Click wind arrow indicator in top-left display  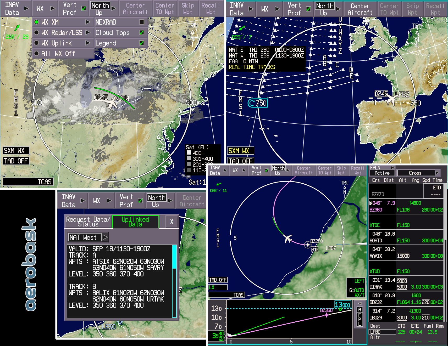click(x=17, y=27)
